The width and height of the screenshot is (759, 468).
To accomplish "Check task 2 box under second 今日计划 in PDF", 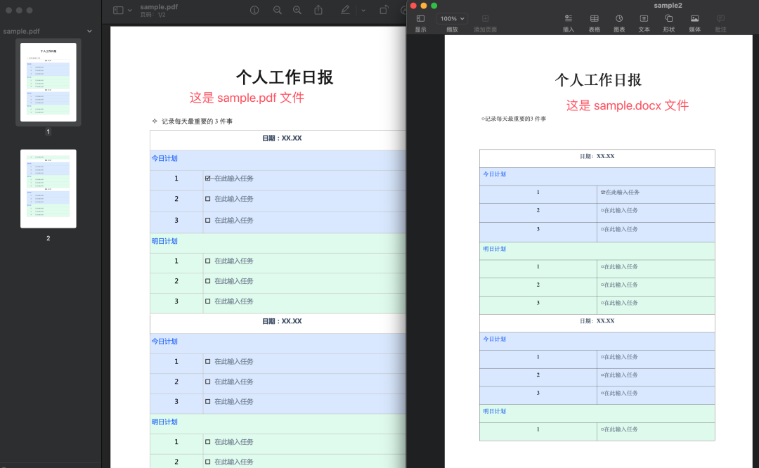I will coord(207,382).
